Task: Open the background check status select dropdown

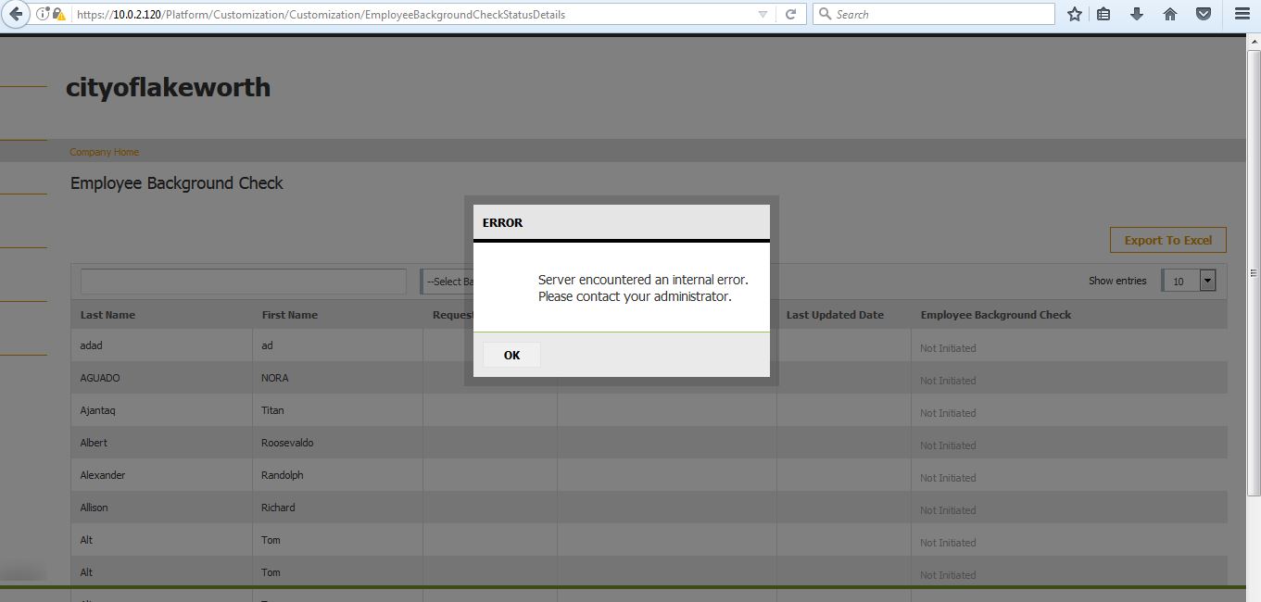Action: (447, 282)
